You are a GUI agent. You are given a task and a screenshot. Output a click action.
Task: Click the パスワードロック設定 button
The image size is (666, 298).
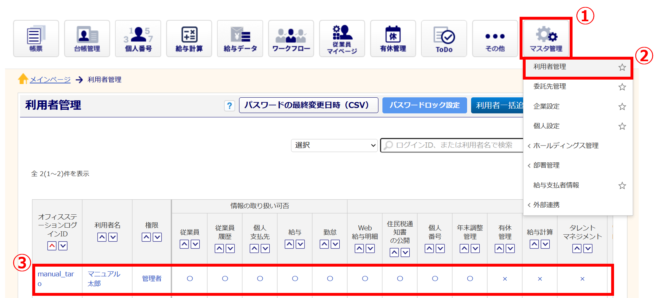point(424,105)
